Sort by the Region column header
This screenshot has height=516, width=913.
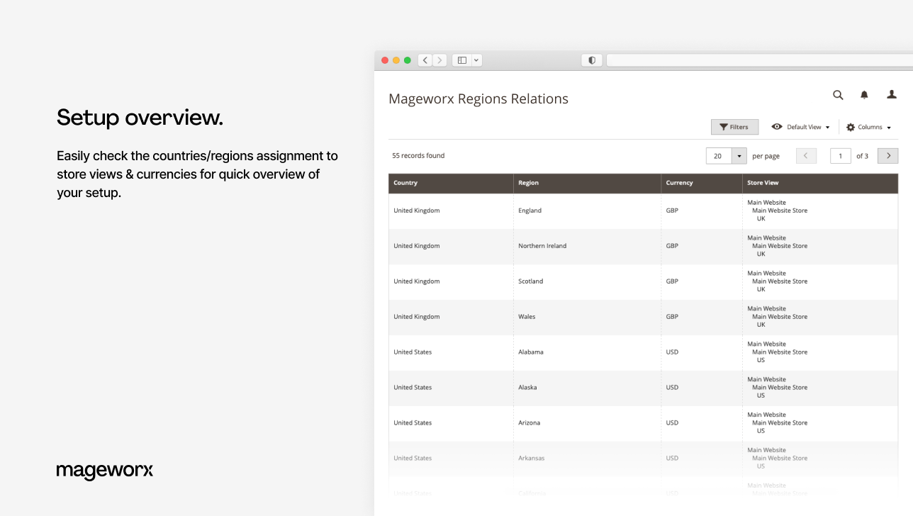tap(528, 183)
